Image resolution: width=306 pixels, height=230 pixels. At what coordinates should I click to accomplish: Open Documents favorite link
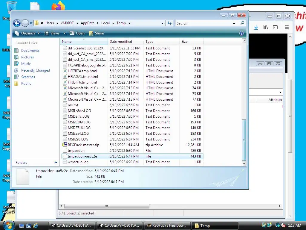30,50
